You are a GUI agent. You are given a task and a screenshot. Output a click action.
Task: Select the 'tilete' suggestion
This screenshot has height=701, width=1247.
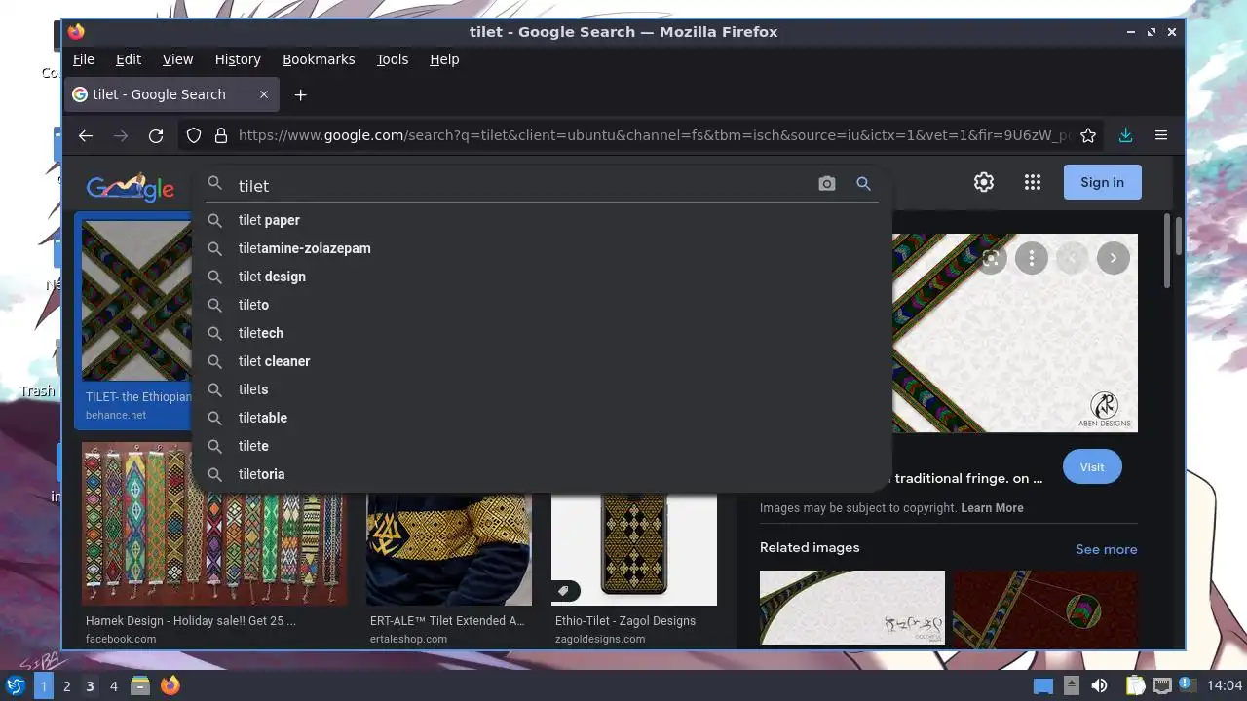[x=543, y=446]
